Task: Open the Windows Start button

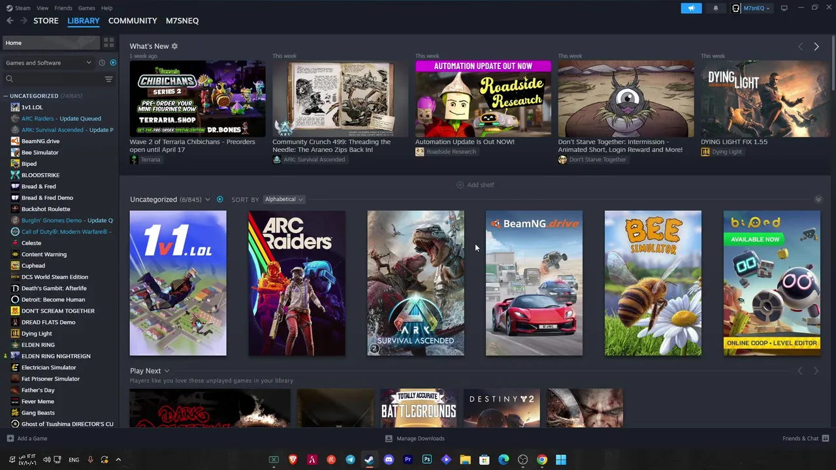Action: pos(560,460)
